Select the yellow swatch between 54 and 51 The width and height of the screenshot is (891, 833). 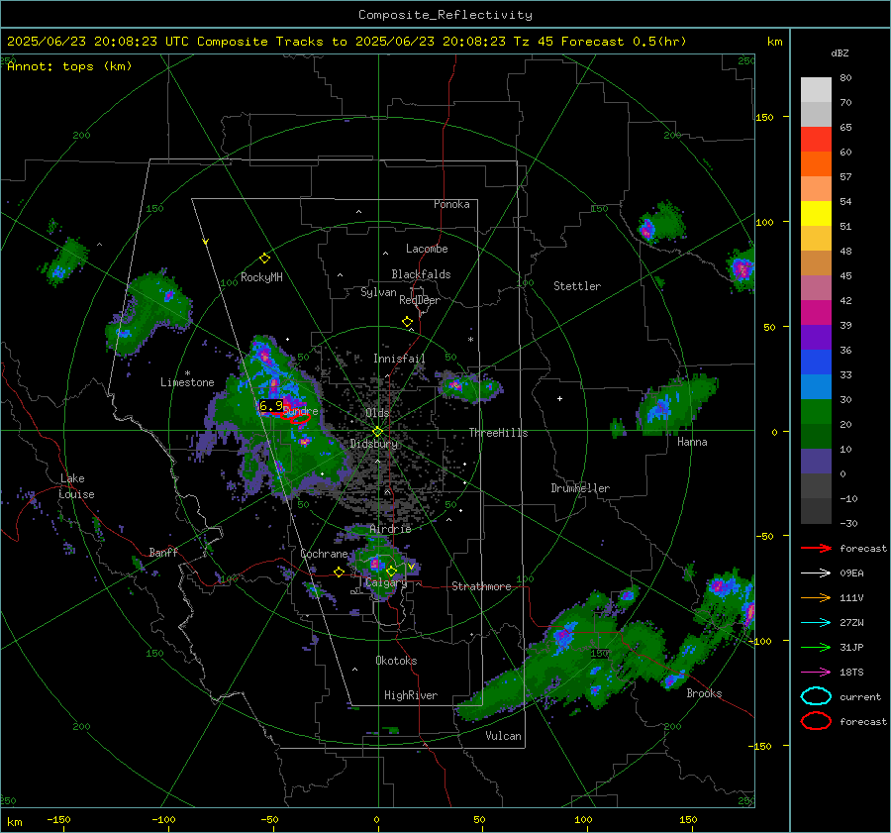[816, 214]
